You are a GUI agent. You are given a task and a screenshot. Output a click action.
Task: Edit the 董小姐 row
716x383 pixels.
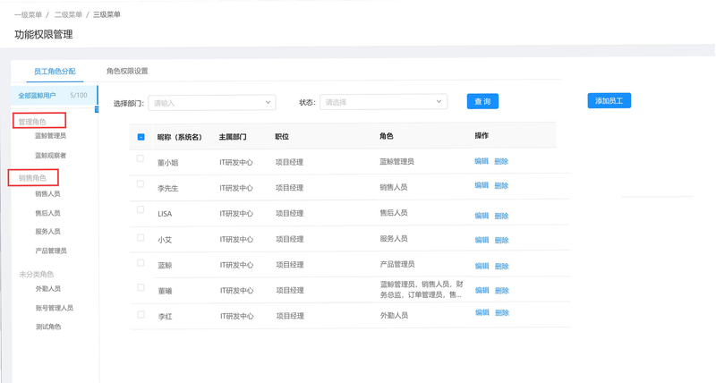482,161
